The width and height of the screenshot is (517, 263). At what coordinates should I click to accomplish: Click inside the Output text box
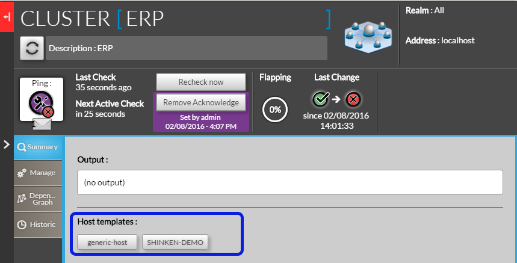point(289,182)
